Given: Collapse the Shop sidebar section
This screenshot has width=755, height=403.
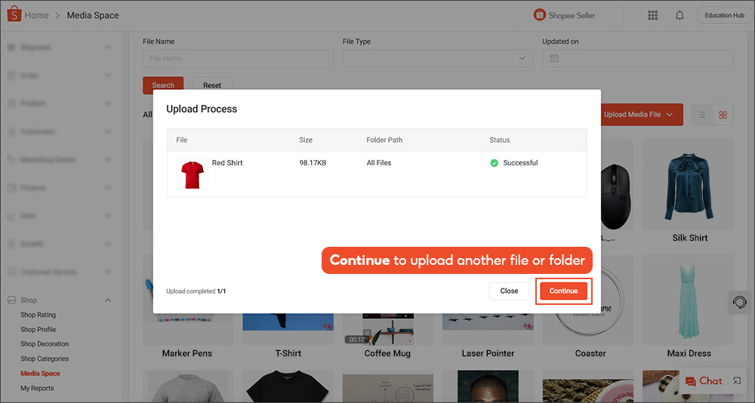Looking at the screenshot, I should pos(108,300).
